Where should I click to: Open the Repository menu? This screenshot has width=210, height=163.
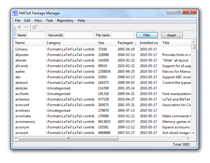click(x=65, y=21)
